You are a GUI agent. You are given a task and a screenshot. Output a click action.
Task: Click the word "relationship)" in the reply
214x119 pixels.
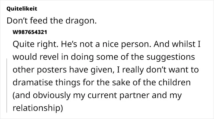pyautogui.click(x=38, y=108)
